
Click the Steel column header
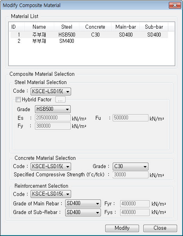pos(66,27)
